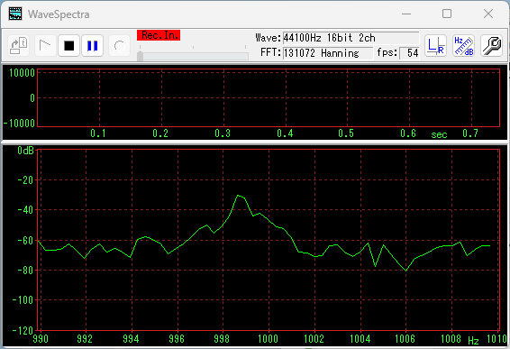Close the WaveSpectra window

[488, 14]
